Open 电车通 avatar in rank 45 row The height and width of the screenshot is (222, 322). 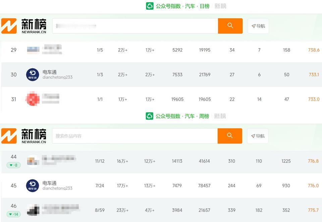(x=33, y=186)
